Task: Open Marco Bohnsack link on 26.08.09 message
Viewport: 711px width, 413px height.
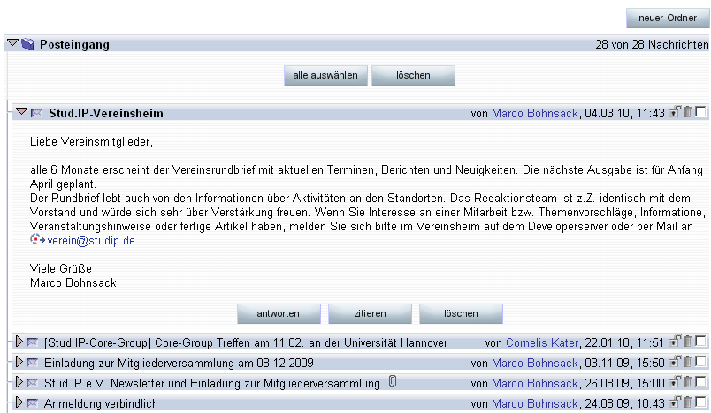Action: tap(535, 384)
